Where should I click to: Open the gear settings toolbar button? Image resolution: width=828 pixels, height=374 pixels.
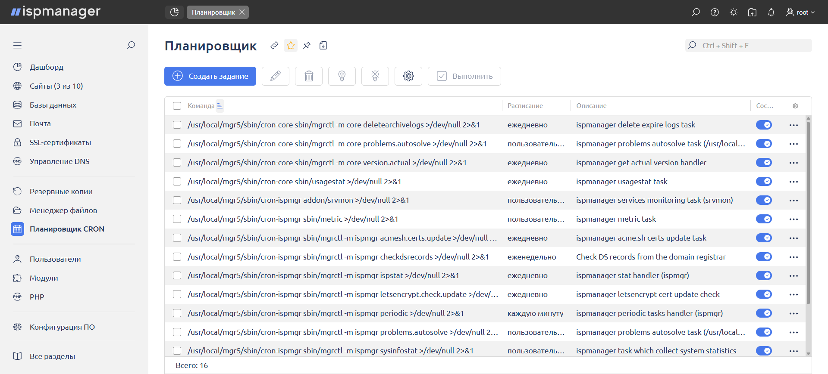408,76
